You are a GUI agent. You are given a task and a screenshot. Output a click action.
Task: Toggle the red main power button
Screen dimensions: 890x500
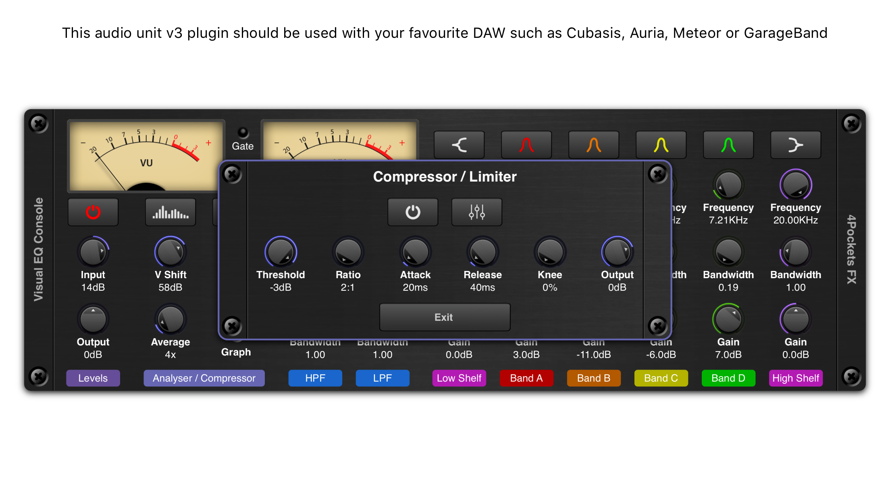93,212
